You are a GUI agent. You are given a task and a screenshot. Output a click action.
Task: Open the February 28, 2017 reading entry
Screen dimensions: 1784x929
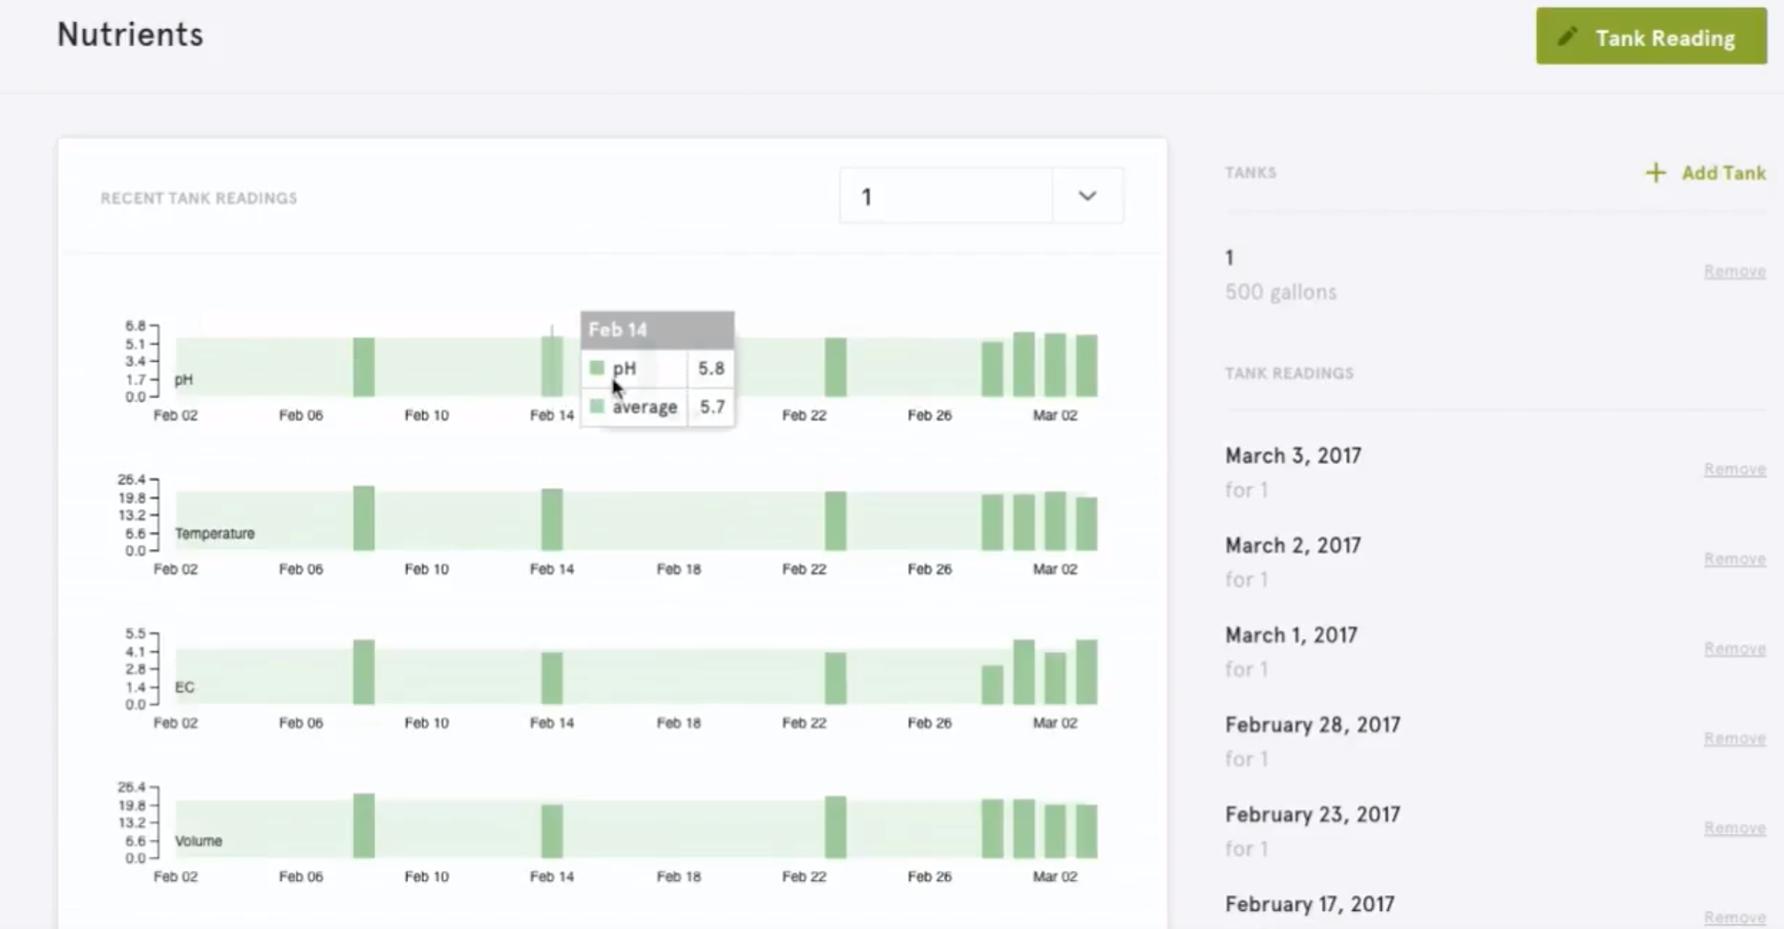(1312, 725)
